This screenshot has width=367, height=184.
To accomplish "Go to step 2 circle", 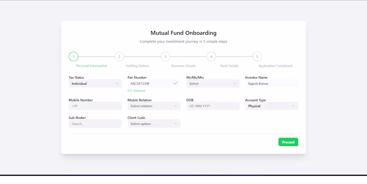I will pos(119,56).
